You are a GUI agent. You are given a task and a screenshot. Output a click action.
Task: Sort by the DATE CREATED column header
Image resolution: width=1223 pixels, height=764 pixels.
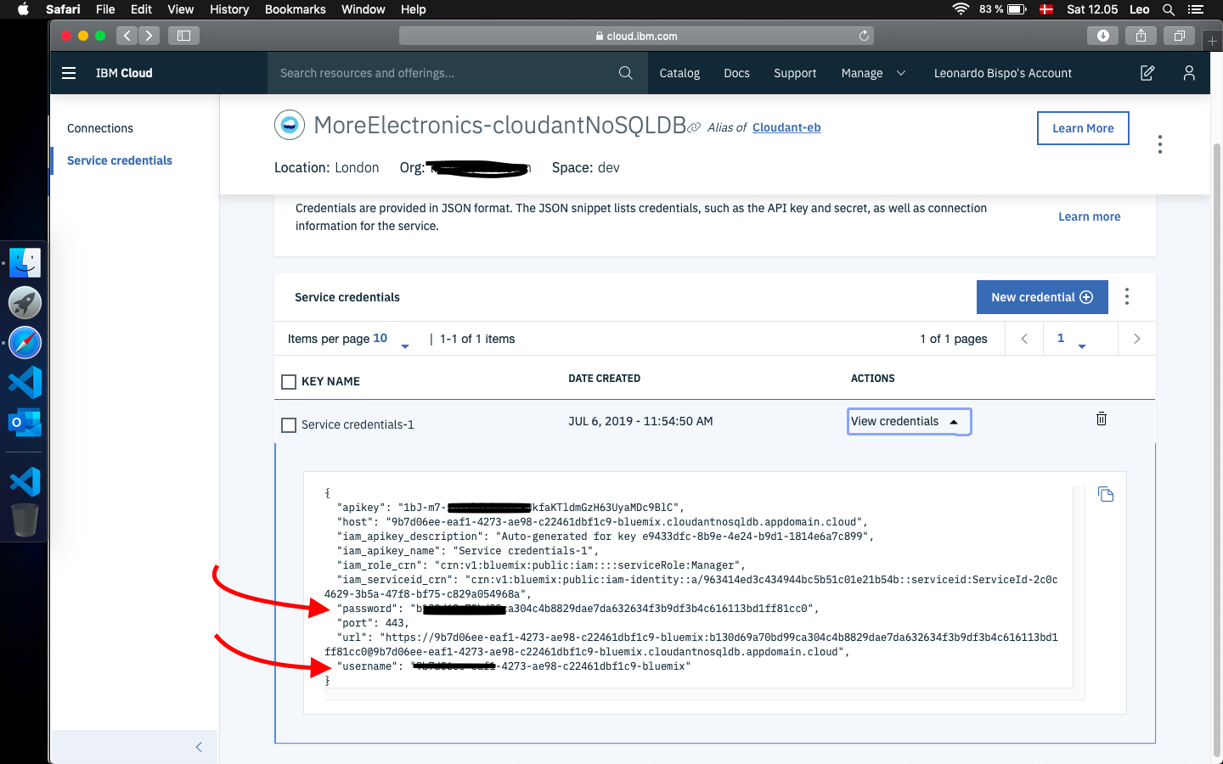pyautogui.click(x=604, y=379)
